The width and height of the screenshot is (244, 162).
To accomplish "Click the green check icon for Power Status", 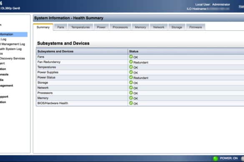I will click(x=131, y=77).
